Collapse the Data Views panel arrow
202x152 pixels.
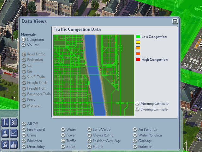pos(175,21)
